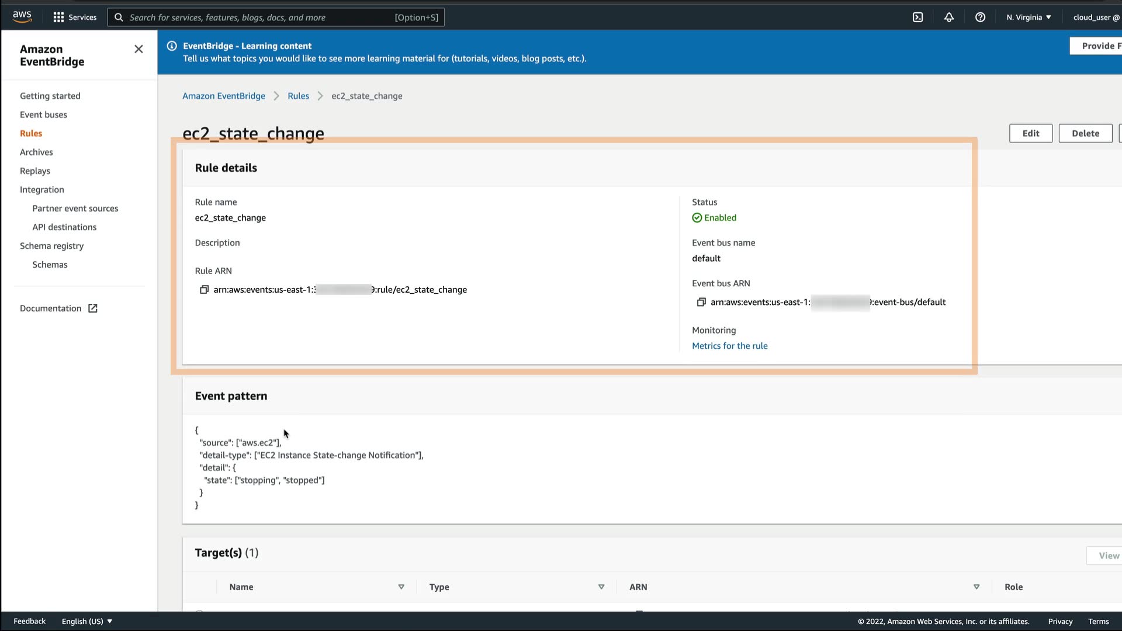Close the Amazon EventBridge sidebar

[x=138, y=49]
